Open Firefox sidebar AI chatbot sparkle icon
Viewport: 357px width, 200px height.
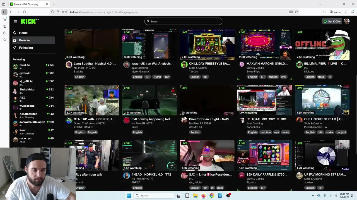5,20
